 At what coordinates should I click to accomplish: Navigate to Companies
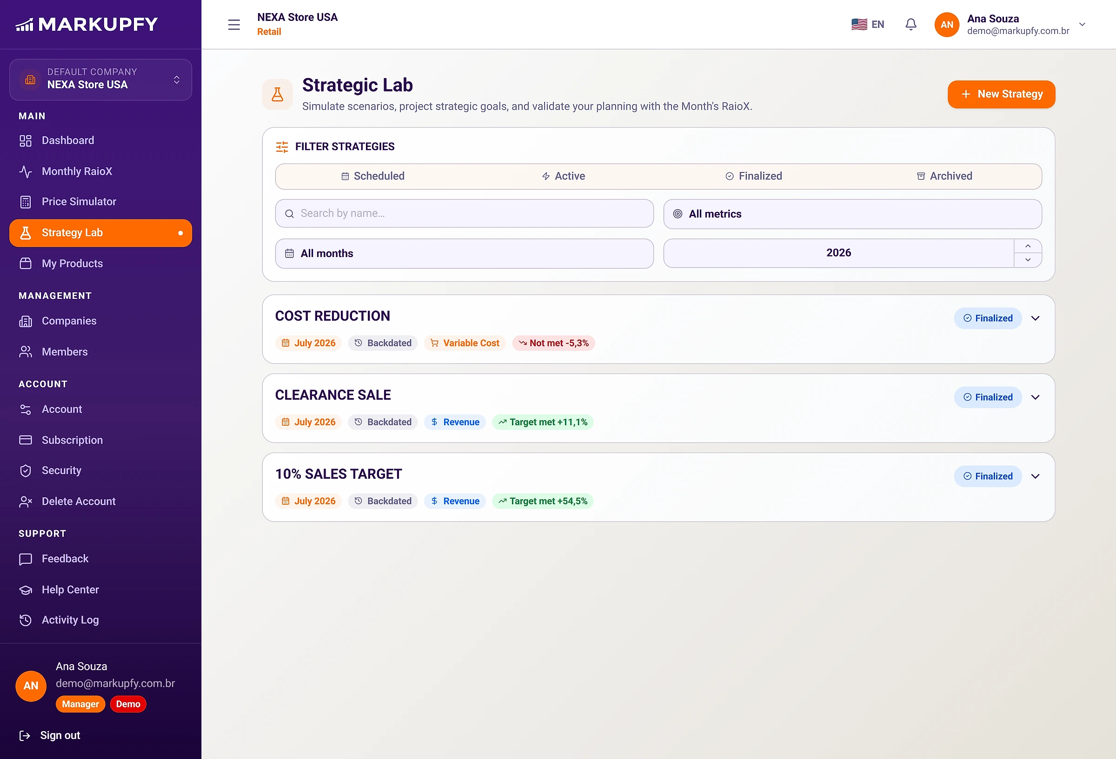pos(100,321)
